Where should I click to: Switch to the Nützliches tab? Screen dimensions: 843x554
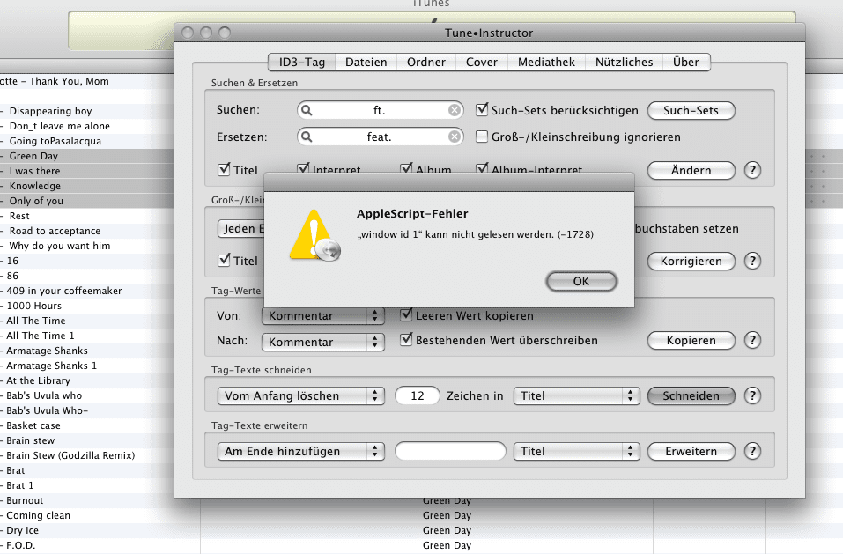[625, 63]
